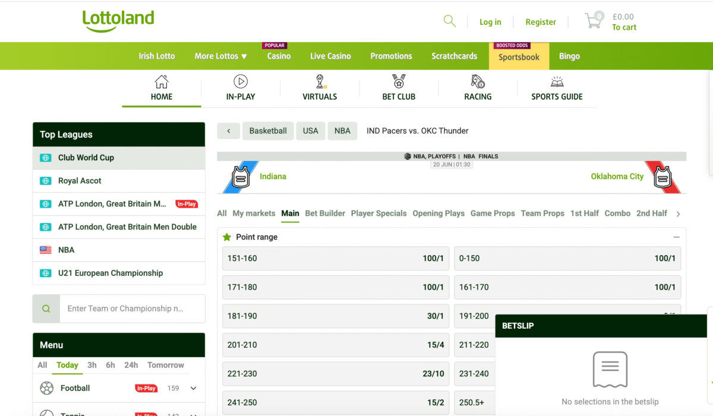Viewport: 713px width, 416px height.
Task: Open the Opening Plays tab
Action: 438,214
